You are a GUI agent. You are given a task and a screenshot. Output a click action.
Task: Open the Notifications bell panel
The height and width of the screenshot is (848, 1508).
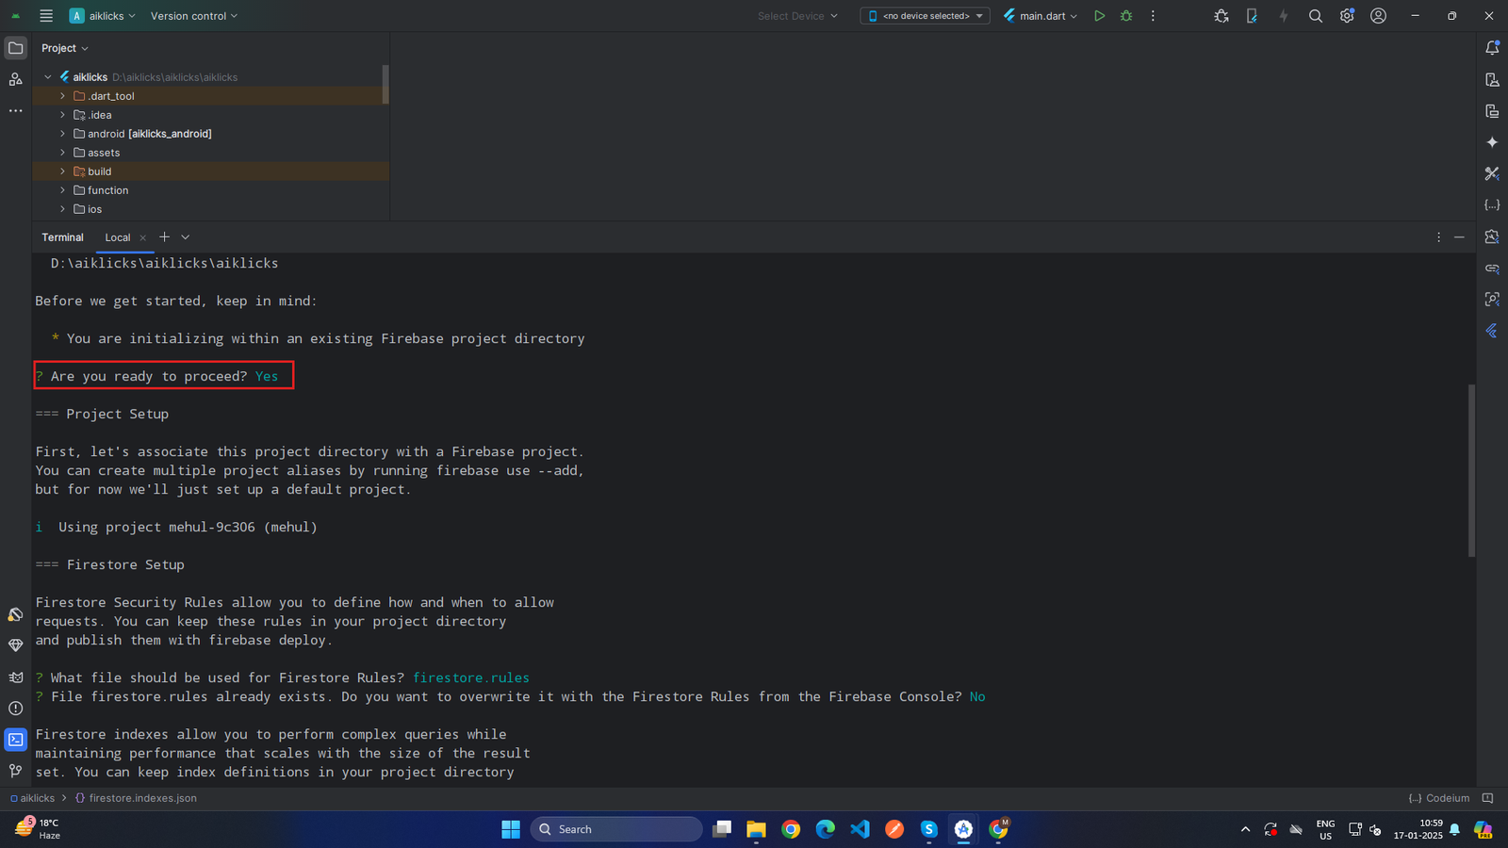1492,48
